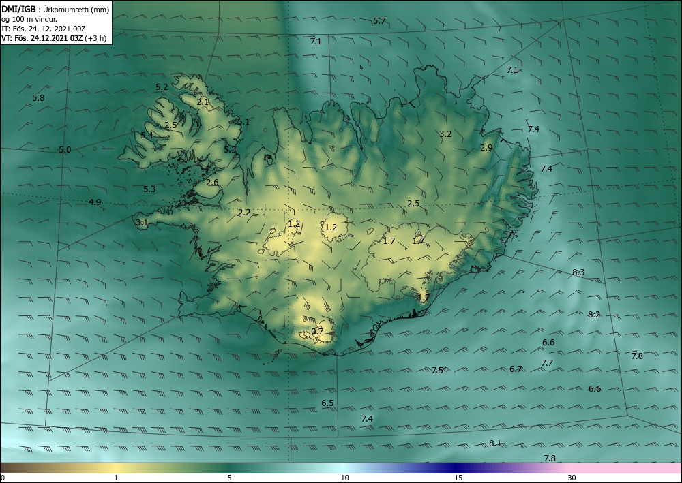Click the 5.8 value over the ocean
682x483 pixels.
tap(38, 97)
